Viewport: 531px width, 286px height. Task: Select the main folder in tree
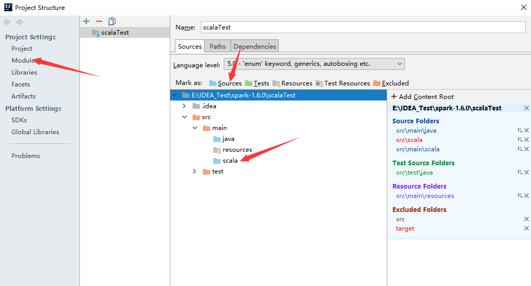(x=215, y=128)
